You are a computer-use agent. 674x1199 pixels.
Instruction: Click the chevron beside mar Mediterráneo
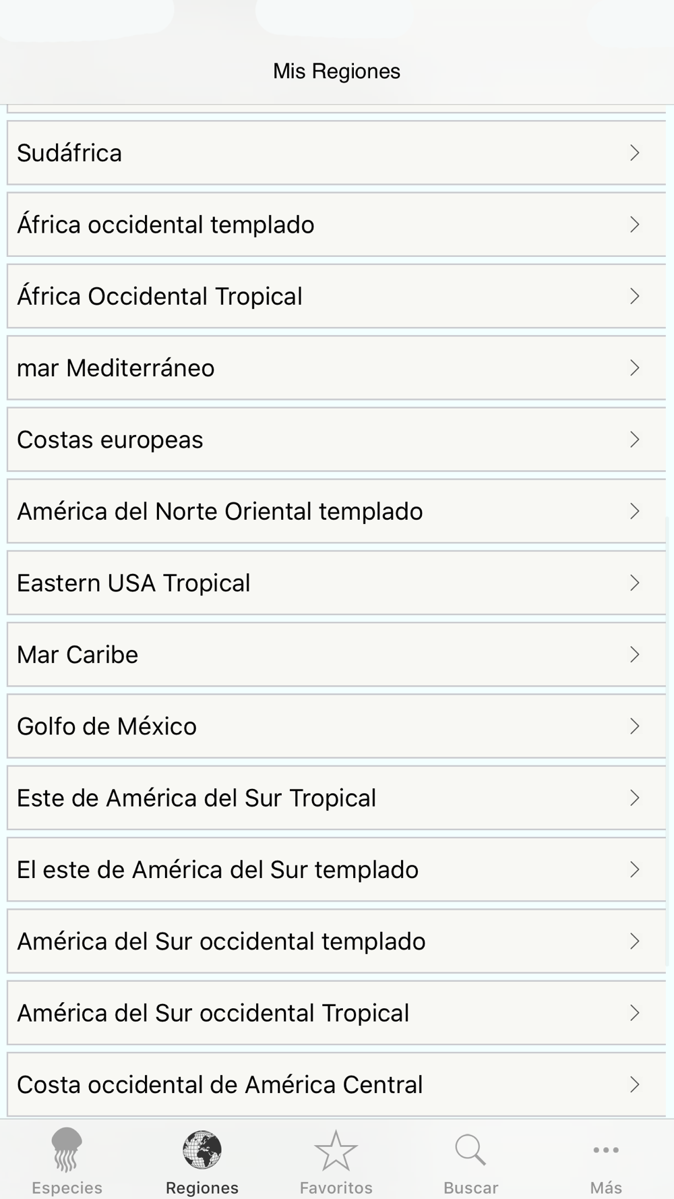(x=634, y=368)
